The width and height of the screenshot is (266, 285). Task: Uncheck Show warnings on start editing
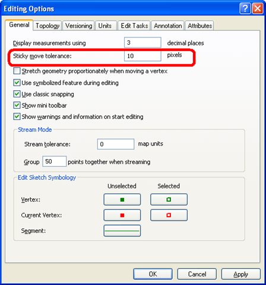point(17,116)
